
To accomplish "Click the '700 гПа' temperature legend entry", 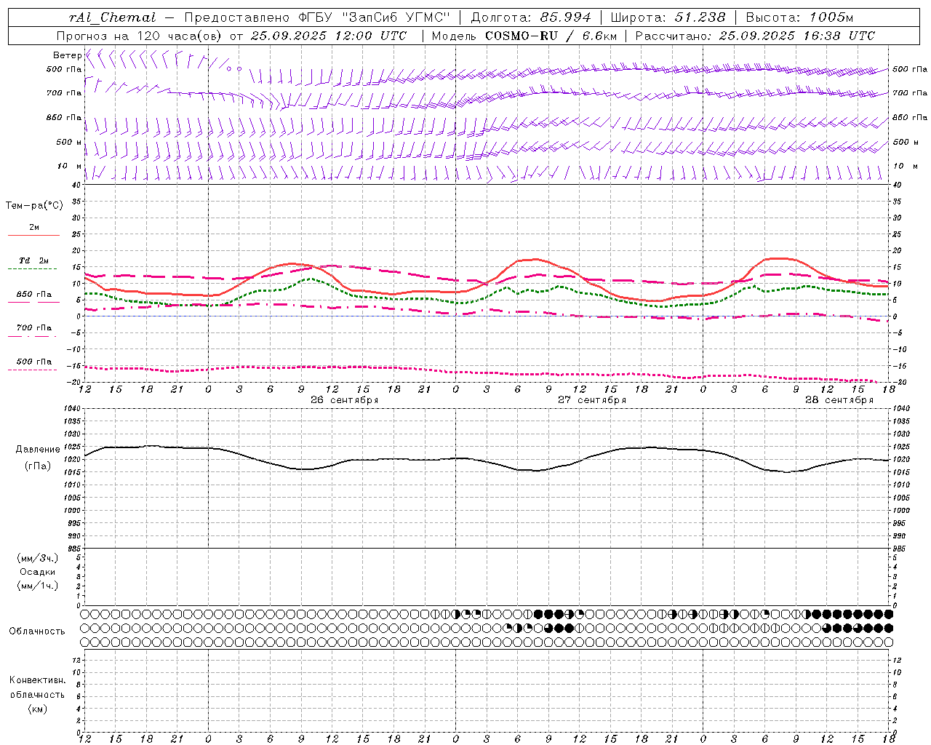I will tap(34, 328).
